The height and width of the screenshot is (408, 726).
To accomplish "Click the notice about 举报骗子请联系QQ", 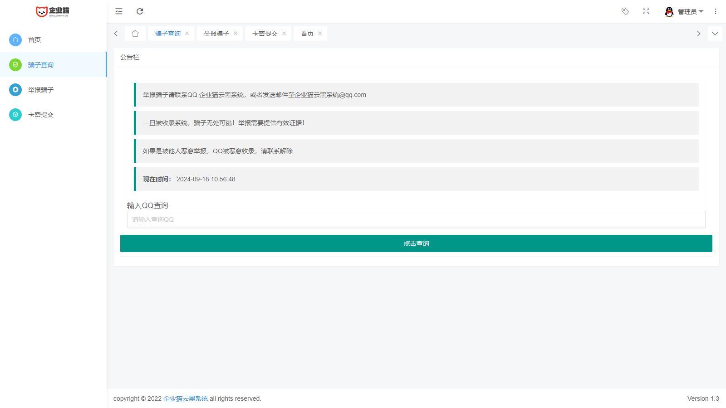I will pyautogui.click(x=416, y=95).
